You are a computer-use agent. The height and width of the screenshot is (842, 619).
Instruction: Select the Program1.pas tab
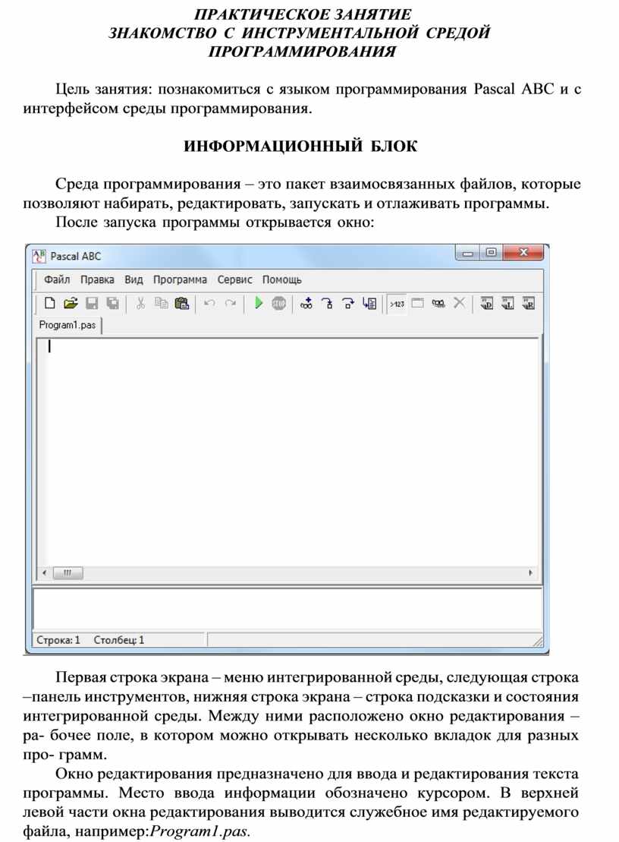pos(68,325)
